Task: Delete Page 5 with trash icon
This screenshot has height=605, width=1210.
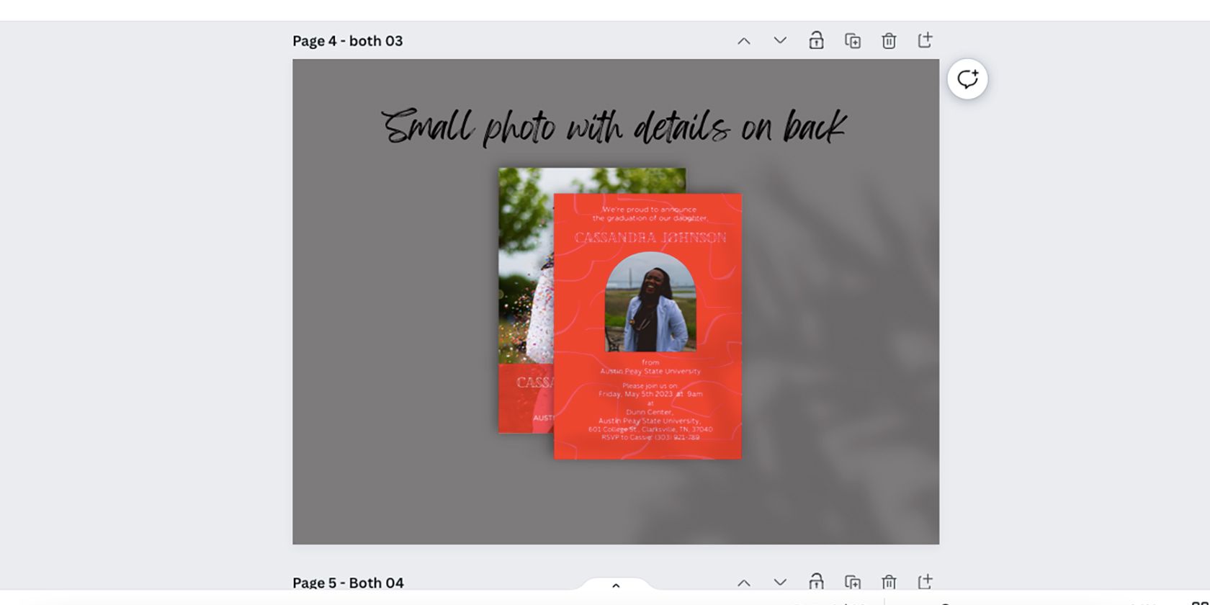Action: [x=889, y=582]
